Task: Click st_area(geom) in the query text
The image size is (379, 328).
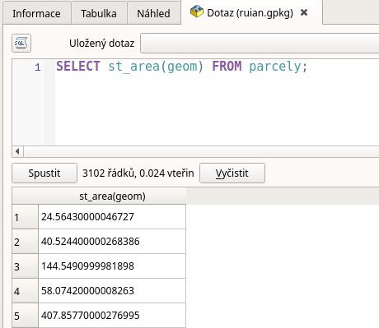Action: tap(156, 67)
